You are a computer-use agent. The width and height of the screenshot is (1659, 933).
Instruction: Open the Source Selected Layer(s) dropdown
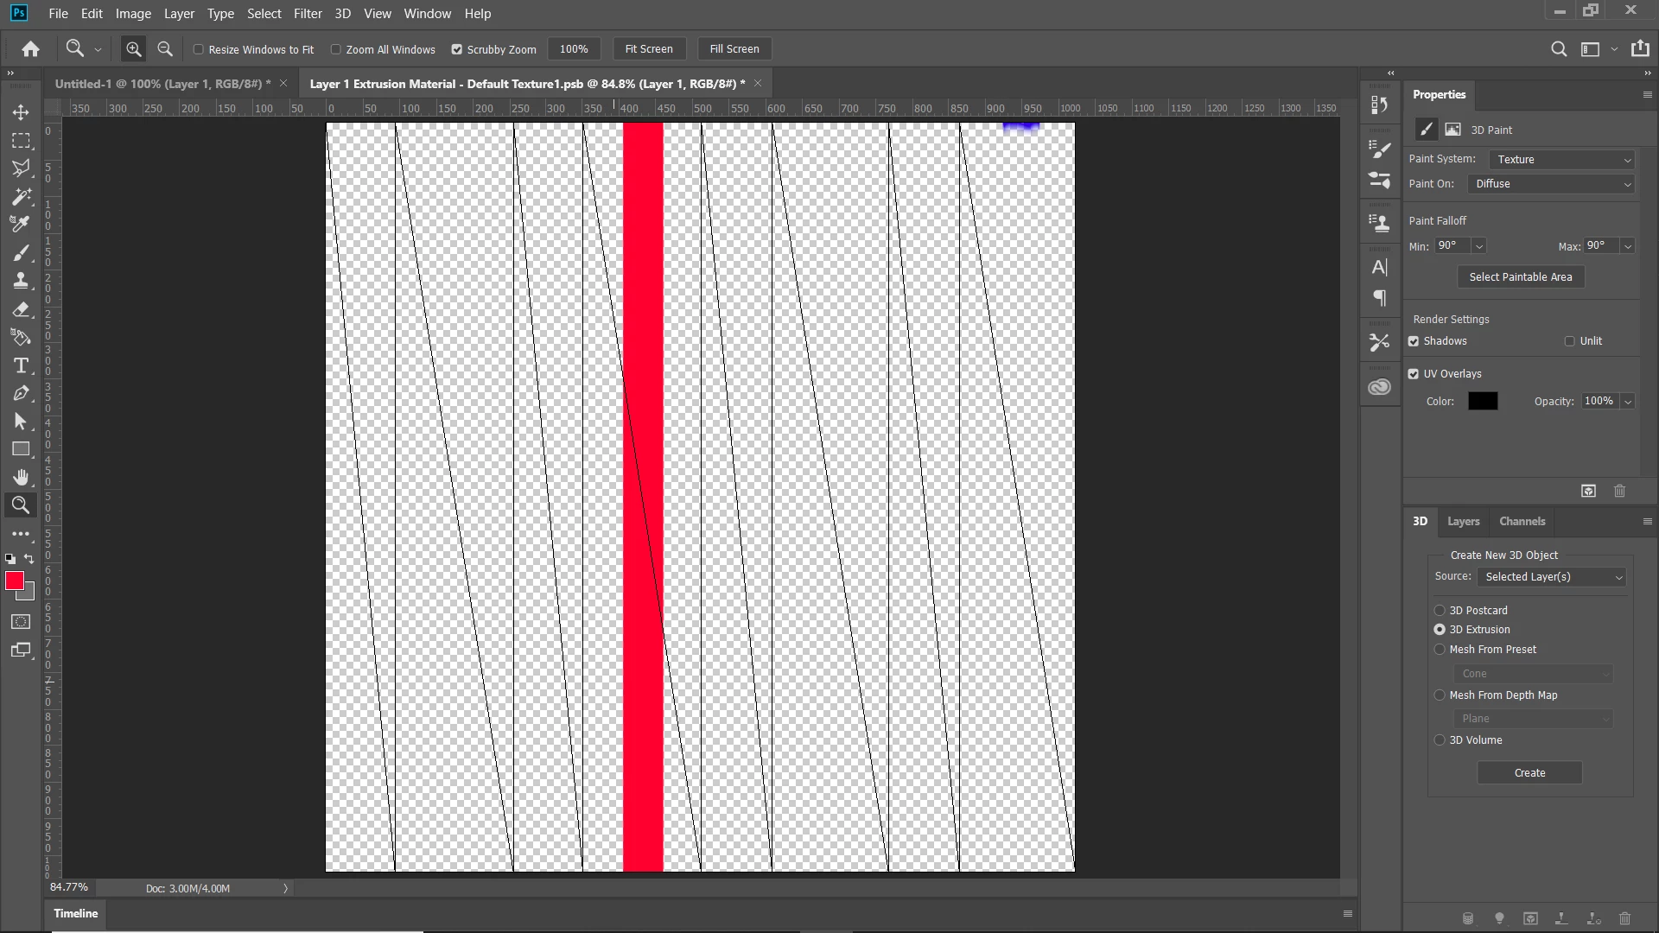[x=1552, y=577]
